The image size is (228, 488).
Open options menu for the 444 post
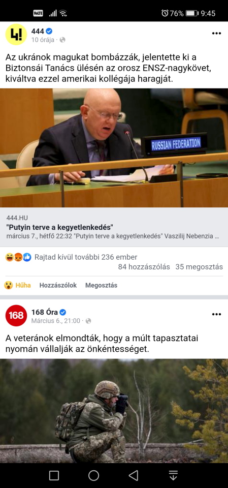[216, 34]
